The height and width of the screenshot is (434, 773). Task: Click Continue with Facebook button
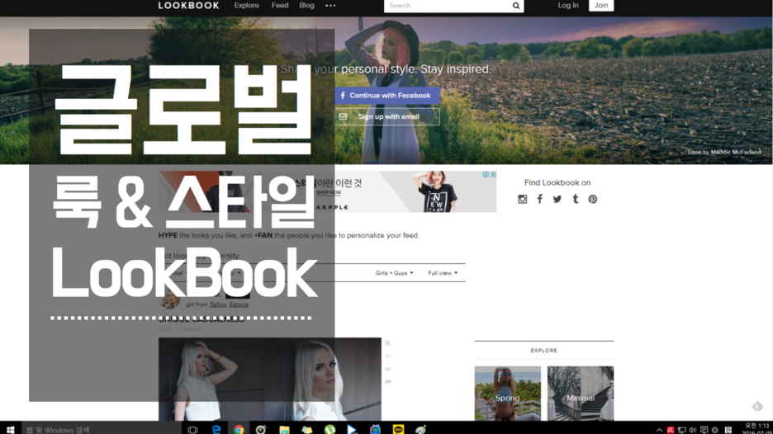[387, 96]
